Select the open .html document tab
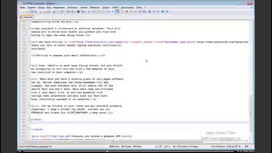 (x=26, y=17)
